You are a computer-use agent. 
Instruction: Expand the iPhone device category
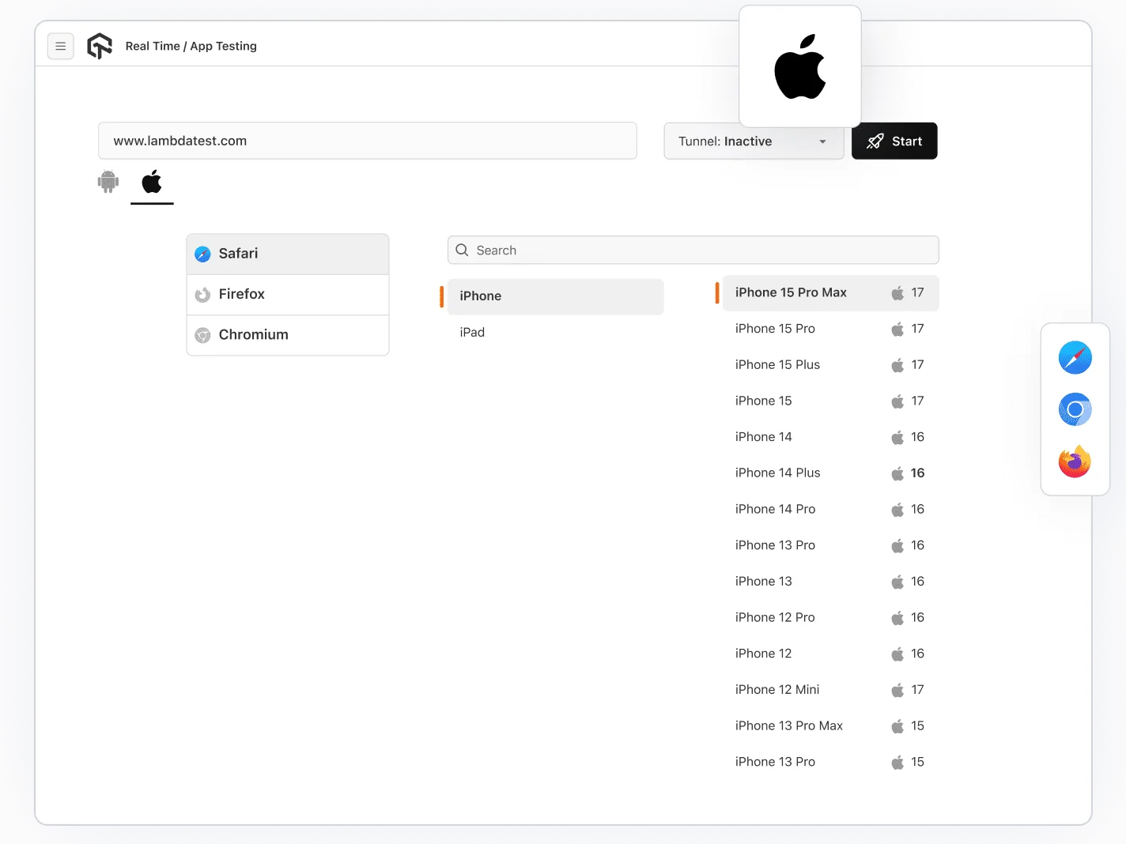pyautogui.click(x=555, y=296)
